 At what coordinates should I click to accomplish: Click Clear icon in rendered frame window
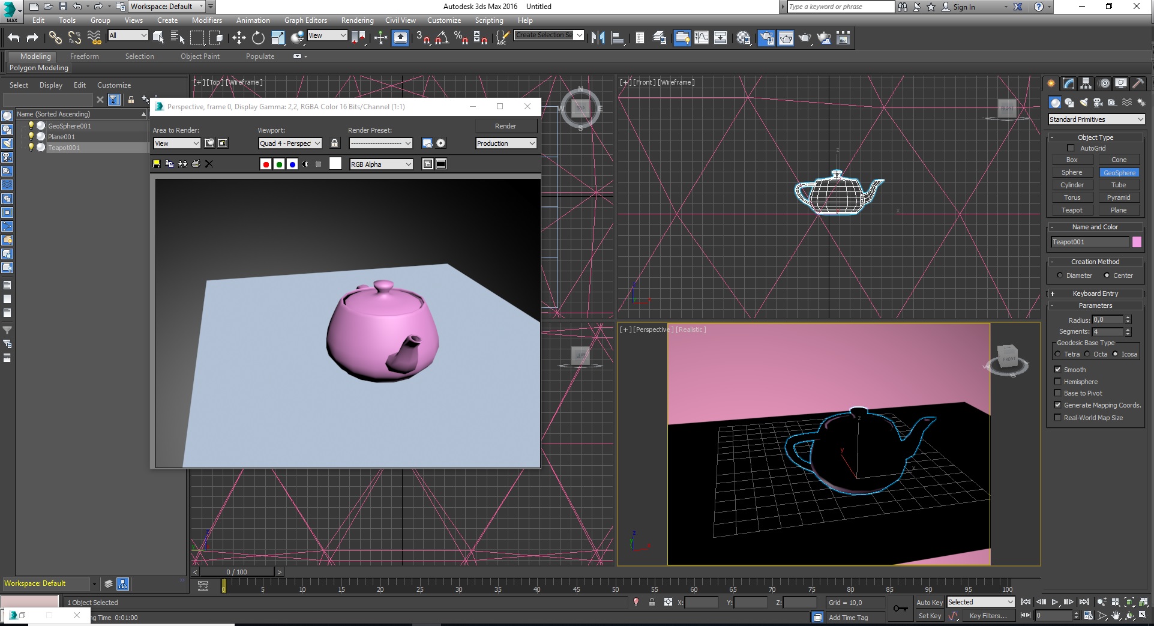click(209, 164)
